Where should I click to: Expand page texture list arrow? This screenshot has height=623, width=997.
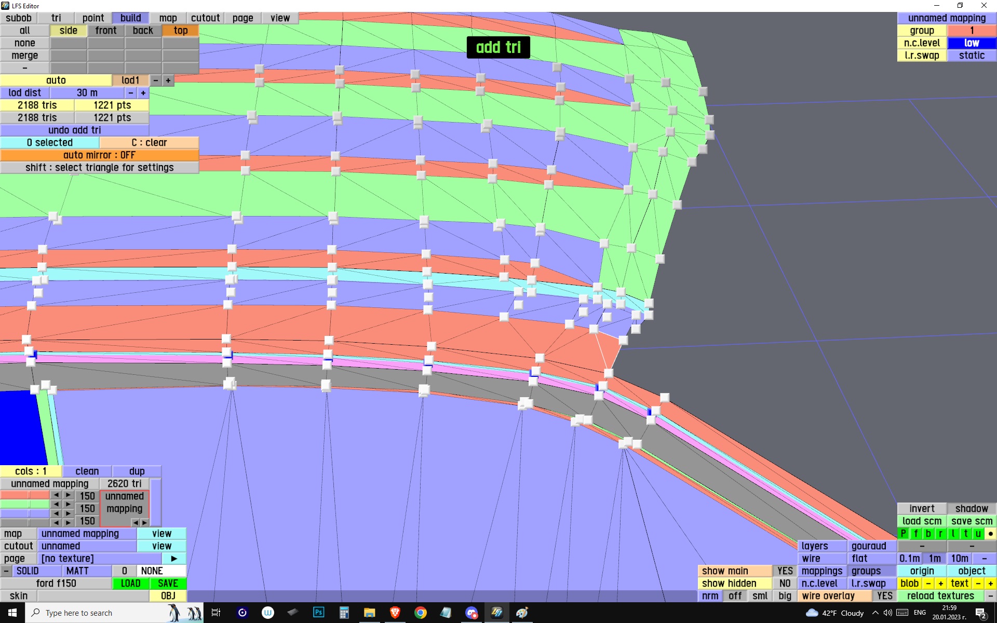[174, 558]
